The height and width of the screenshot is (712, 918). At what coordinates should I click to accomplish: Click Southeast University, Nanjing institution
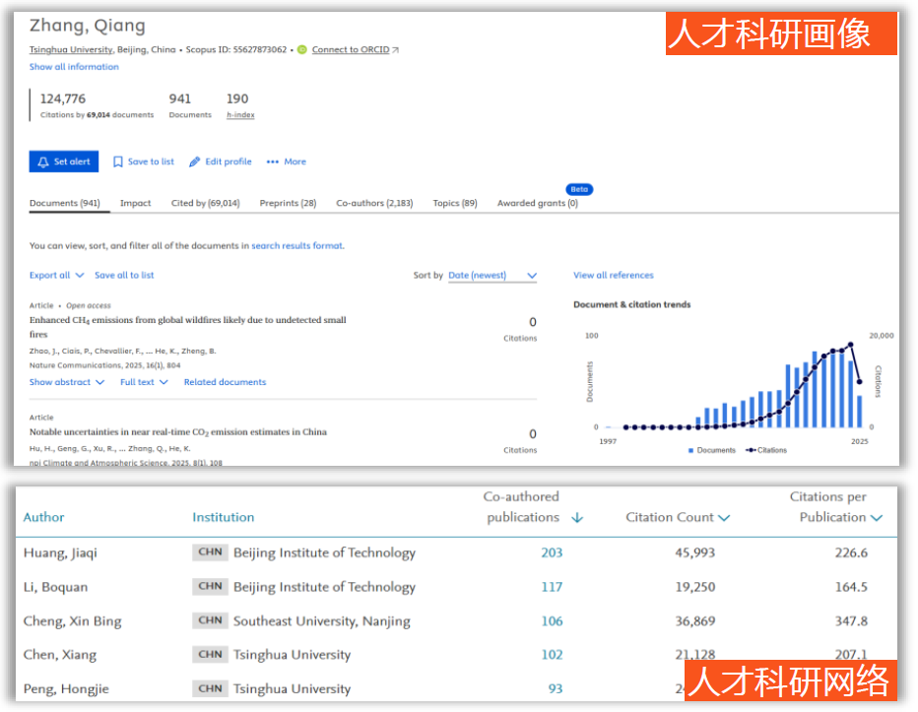point(321,621)
